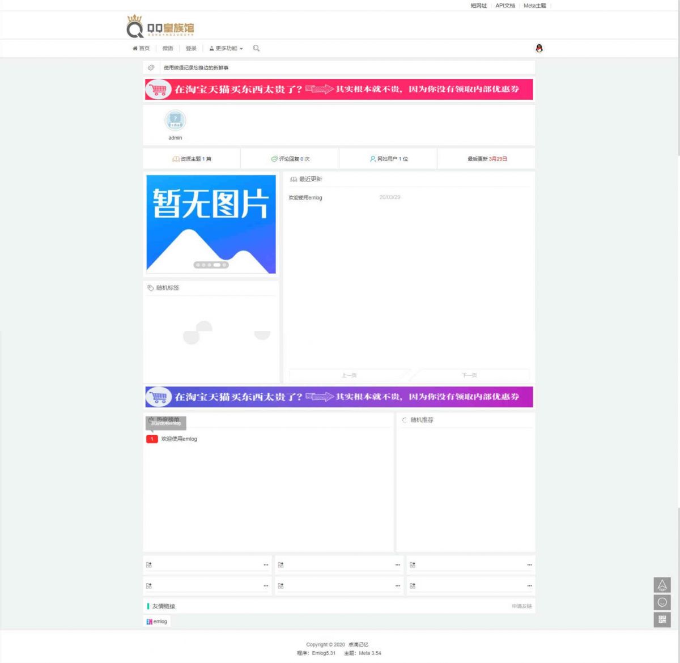Click article 欢迎使用emlog in hot ranking
Image resolution: width=680 pixels, height=663 pixels.
point(178,439)
